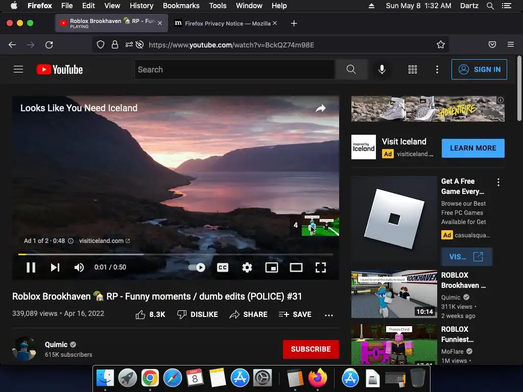Screen dimensions: 523x392
Task: Toggle the autoplay switch in player
Action: [x=197, y=267]
